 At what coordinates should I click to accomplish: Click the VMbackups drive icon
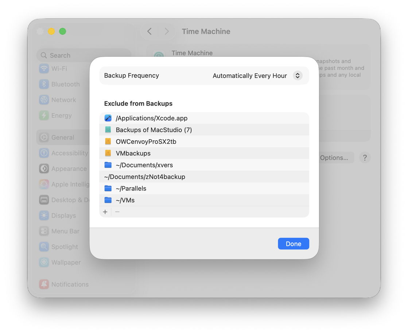tap(108, 153)
